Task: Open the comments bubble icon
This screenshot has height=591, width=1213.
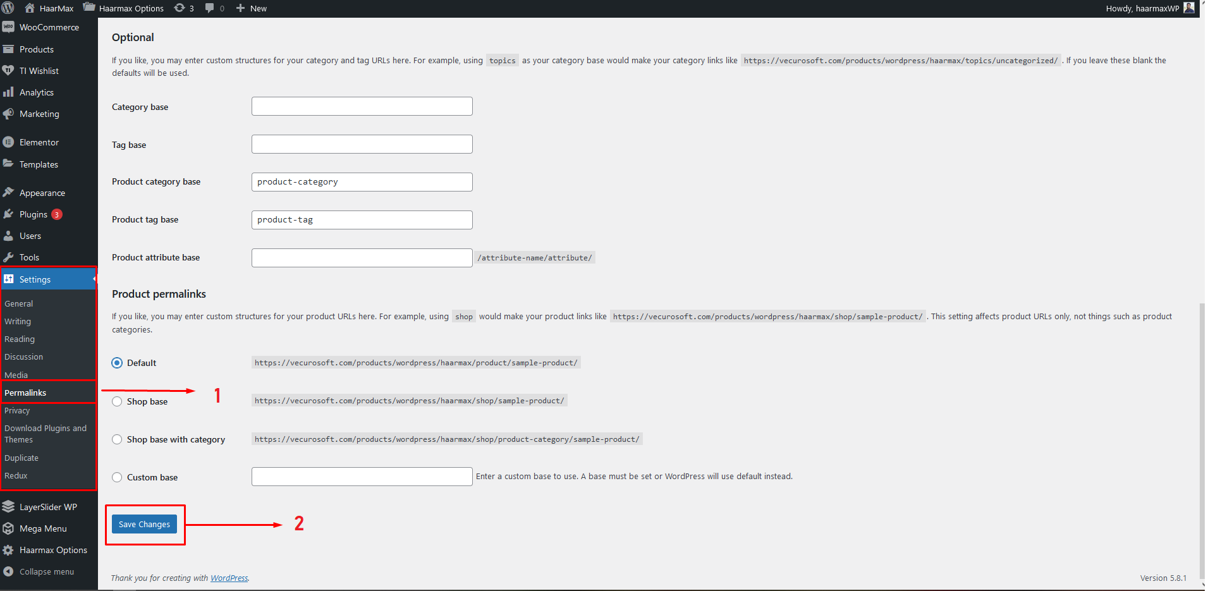Action: pyautogui.click(x=209, y=8)
